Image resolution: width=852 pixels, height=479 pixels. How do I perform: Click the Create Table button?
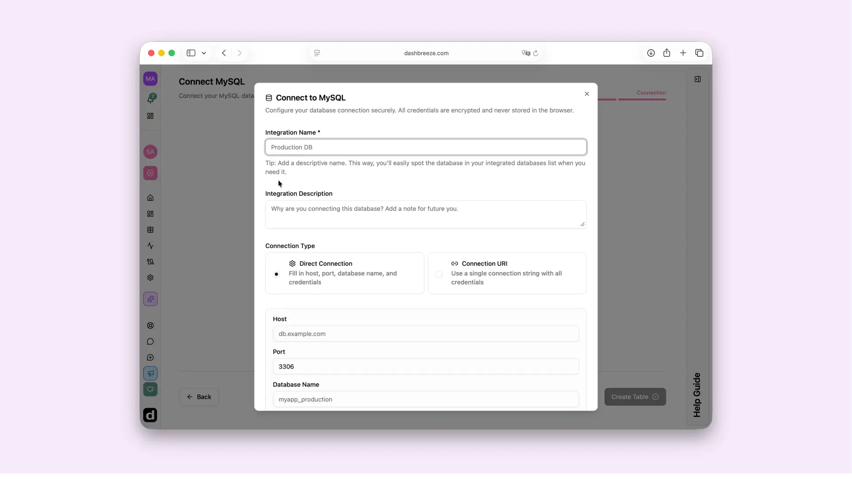(x=635, y=397)
